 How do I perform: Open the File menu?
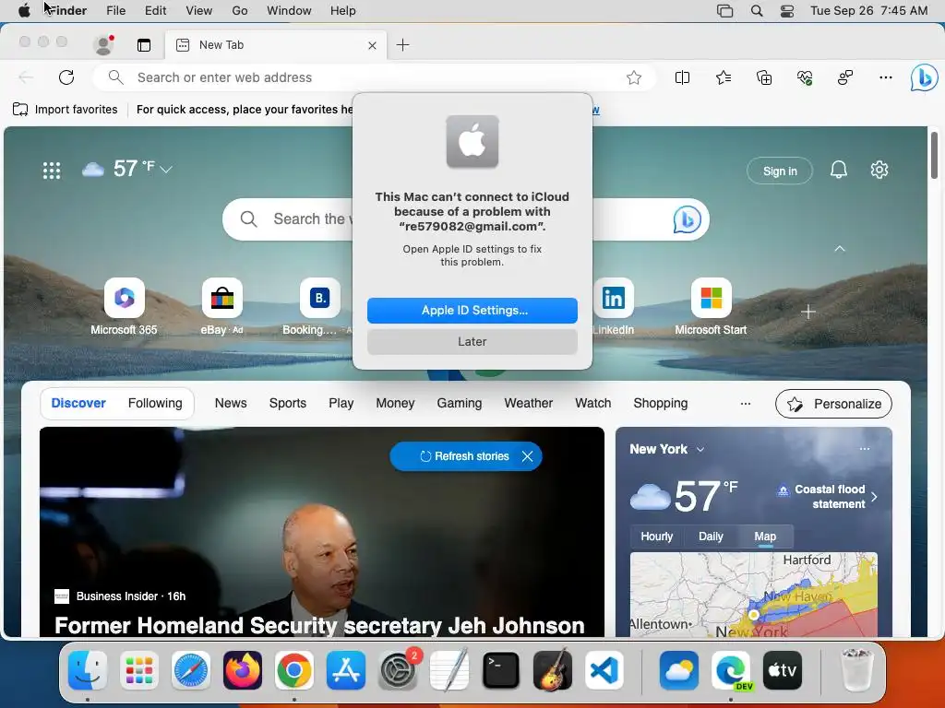(115, 11)
